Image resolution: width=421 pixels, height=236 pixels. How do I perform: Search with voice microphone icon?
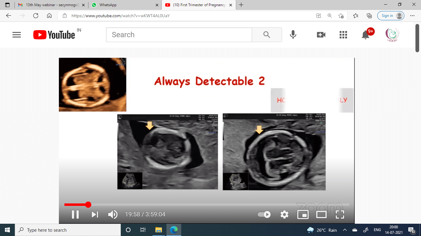(293, 35)
